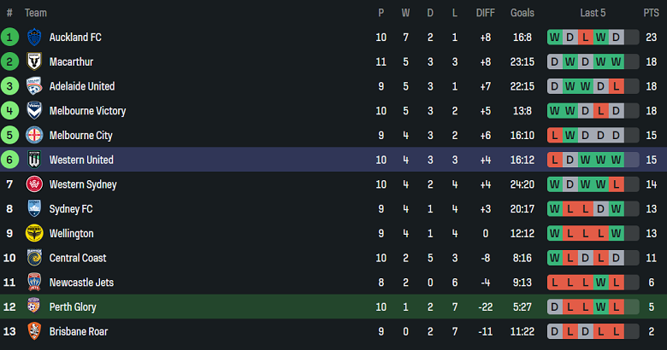The height and width of the screenshot is (350, 667).
Task: Click the Adelaide United crest icon
Action: pyautogui.click(x=34, y=86)
